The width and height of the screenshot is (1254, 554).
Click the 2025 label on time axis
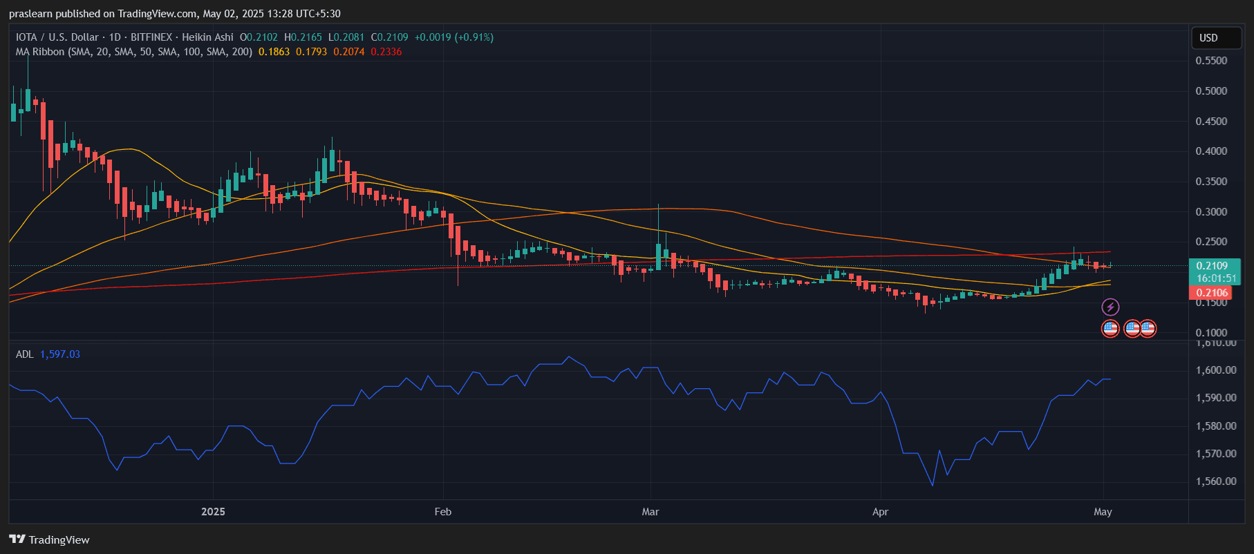click(x=213, y=512)
